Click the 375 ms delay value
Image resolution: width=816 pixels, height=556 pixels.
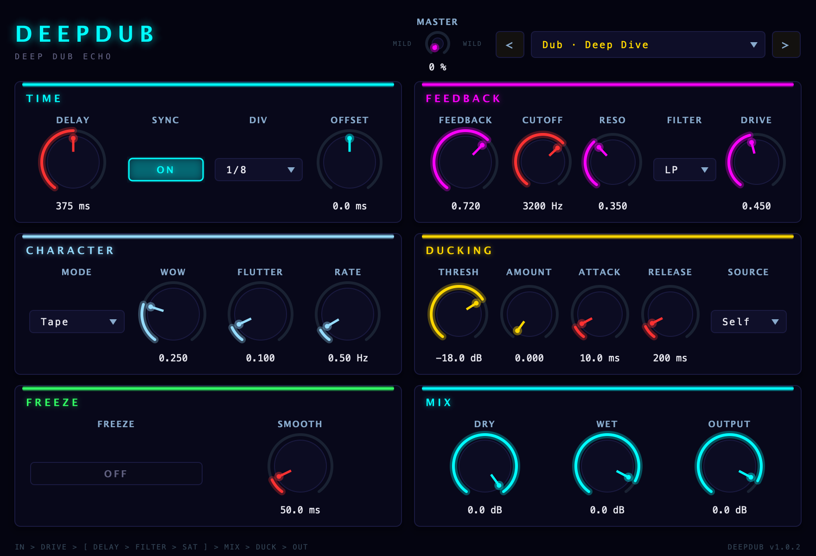73,206
